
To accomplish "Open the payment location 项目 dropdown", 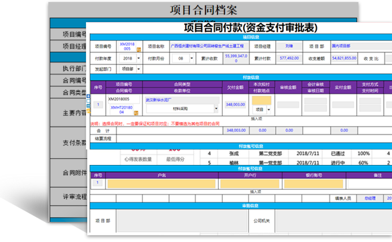I will click(x=268, y=110).
